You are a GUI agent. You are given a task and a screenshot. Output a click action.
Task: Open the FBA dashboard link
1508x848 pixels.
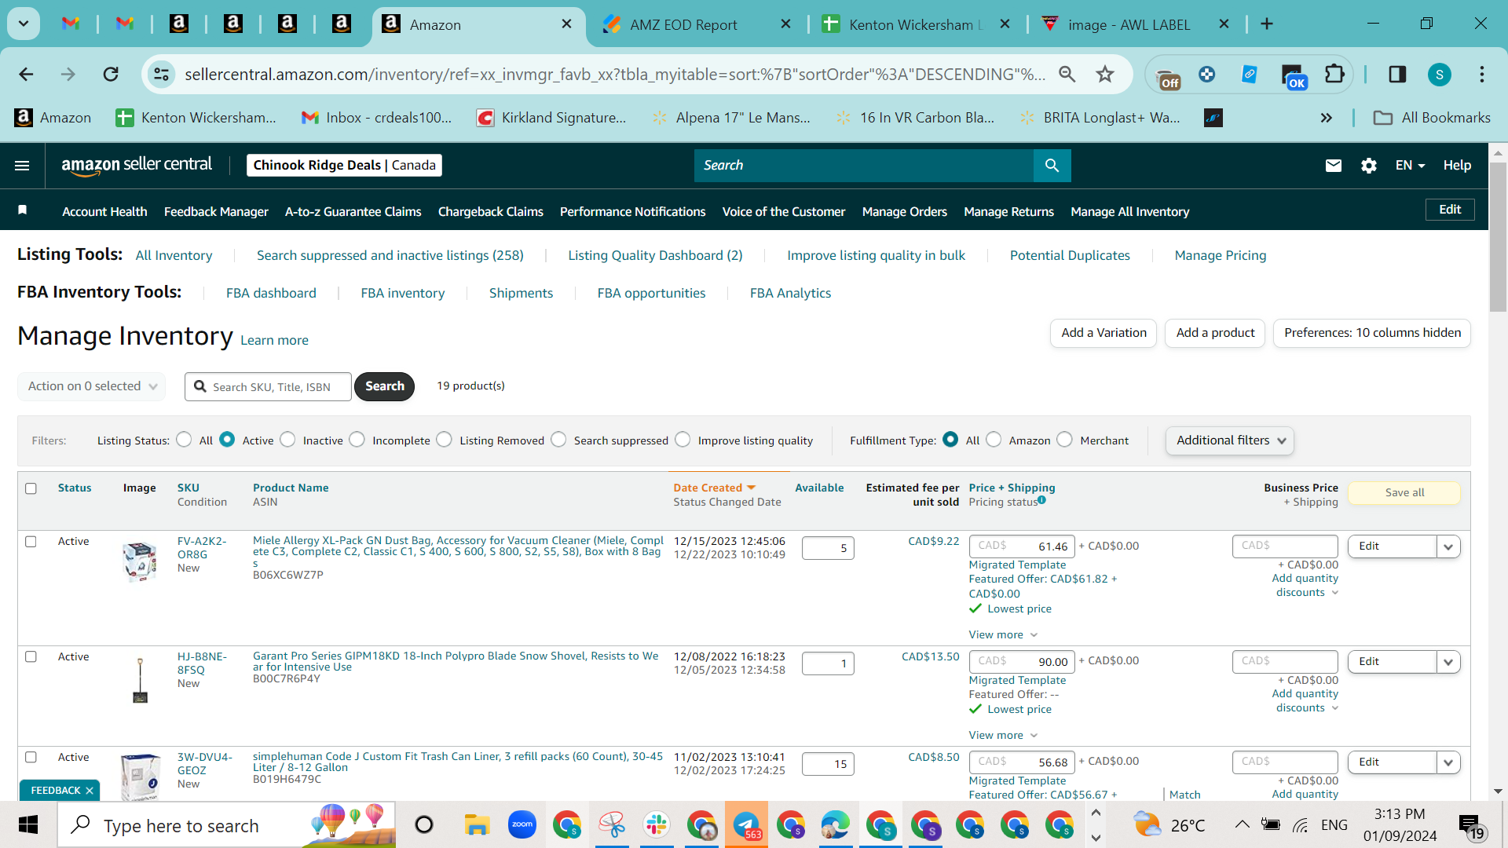tap(271, 293)
